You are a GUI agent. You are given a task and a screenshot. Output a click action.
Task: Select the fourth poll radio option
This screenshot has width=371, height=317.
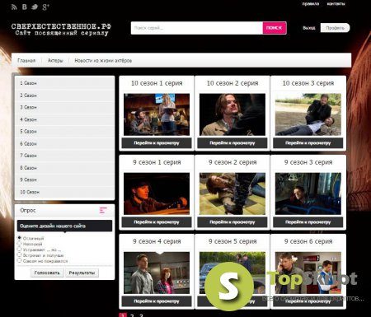coord(19,254)
